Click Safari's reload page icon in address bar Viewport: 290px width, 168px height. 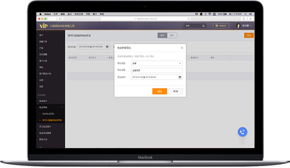tap(189, 18)
